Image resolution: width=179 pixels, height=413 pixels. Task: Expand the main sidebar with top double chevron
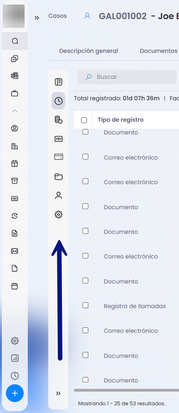click(37, 18)
